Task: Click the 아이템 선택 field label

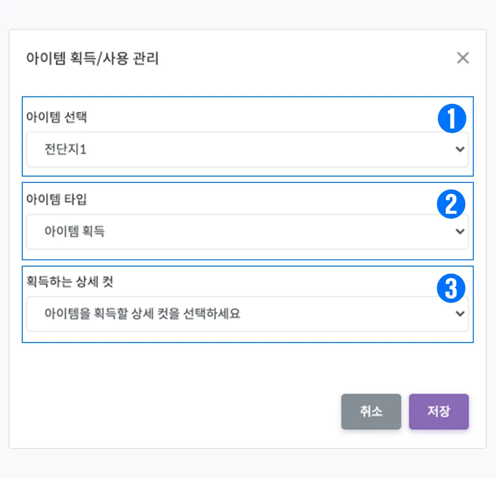Action: 56,118
